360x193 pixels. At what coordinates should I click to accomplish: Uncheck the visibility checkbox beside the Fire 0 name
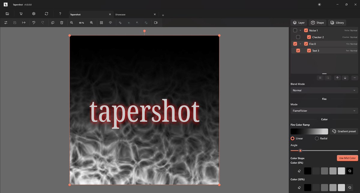point(306,44)
